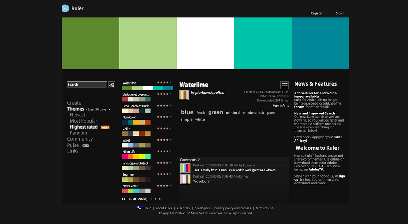408x224 pixels.
Task: Select the 'green' tag
Action: (x=215, y=112)
